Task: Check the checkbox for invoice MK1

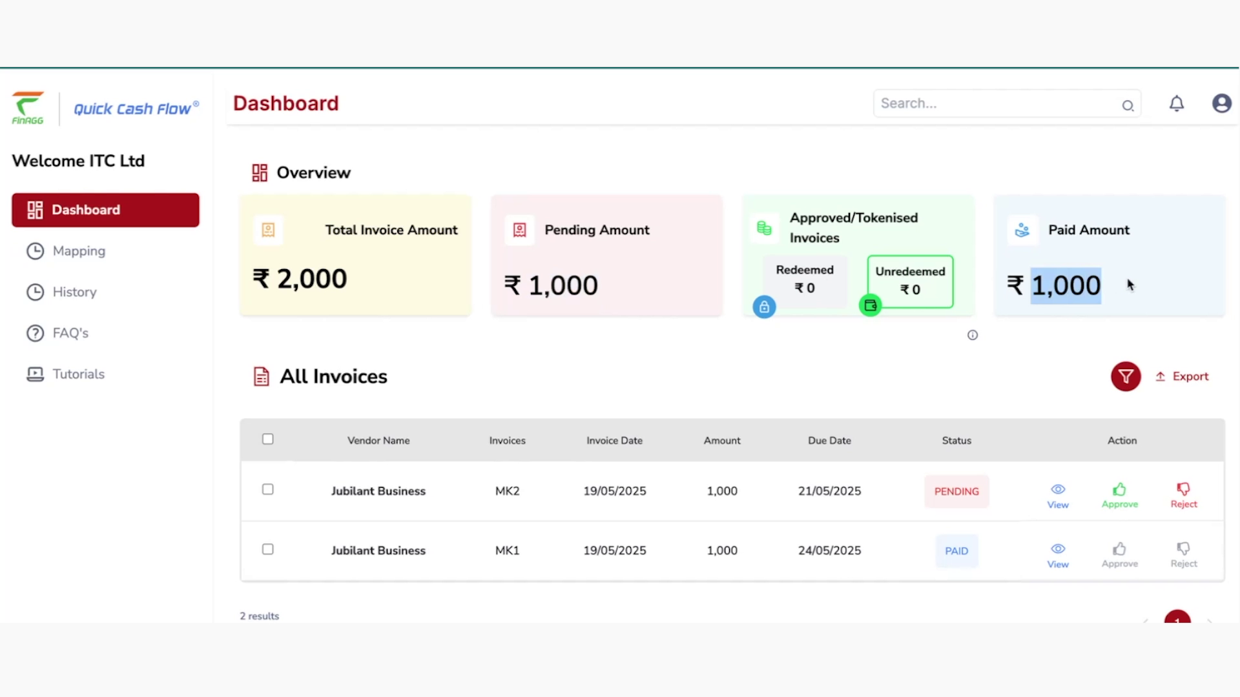Action: click(x=268, y=549)
